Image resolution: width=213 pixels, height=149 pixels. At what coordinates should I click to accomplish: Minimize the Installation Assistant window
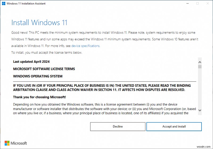click(x=187, y=3)
